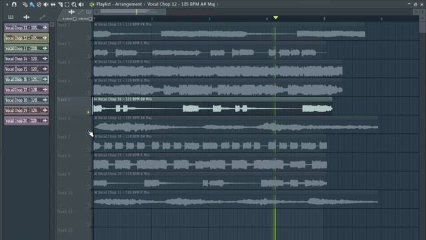
Task: Select the Playback speaker tool
Action: pyautogui.click(x=81, y=5)
